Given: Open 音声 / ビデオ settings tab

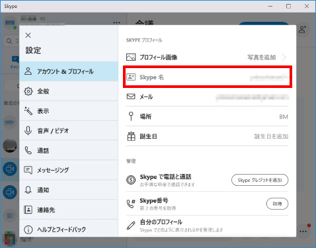Looking at the screenshot, I should click(x=69, y=130).
